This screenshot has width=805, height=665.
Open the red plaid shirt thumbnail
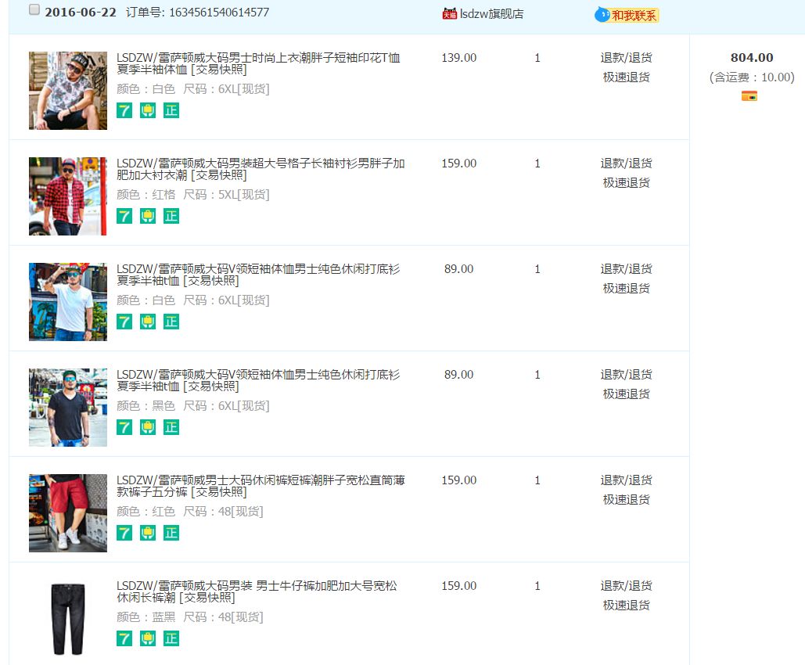point(68,196)
